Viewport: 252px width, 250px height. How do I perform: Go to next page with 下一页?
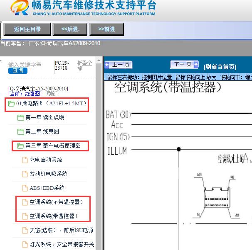point(184,64)
